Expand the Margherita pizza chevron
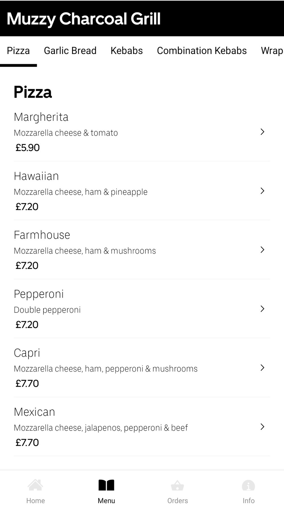284x505 pixels. 262,132
